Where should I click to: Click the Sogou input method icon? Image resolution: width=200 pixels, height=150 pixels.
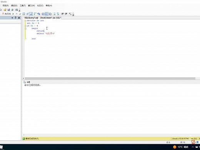pos(193,142)
